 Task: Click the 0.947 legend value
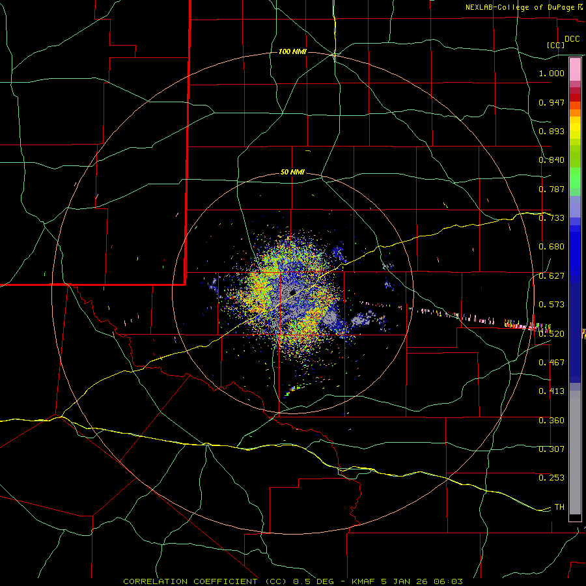point(551,102)
